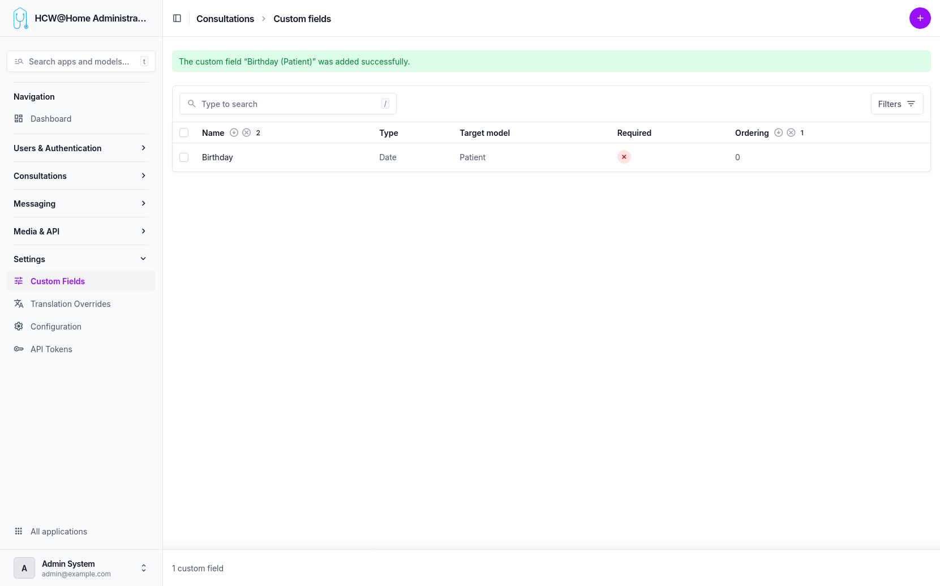Select the Birthday row checkbox
940x586 pixels.
click(184, 157)
